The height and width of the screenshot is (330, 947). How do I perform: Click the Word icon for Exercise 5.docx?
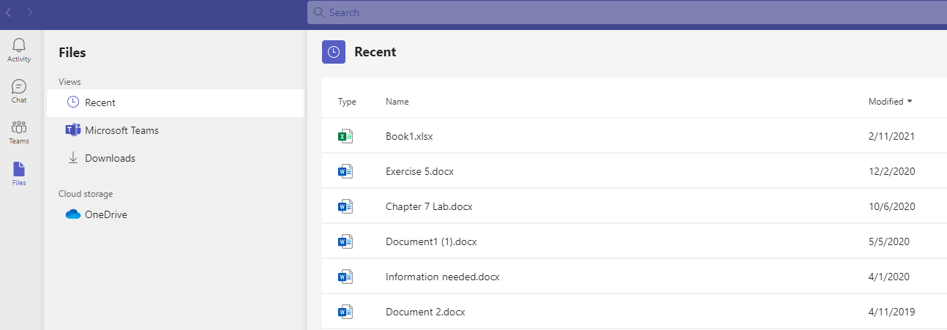345,171
